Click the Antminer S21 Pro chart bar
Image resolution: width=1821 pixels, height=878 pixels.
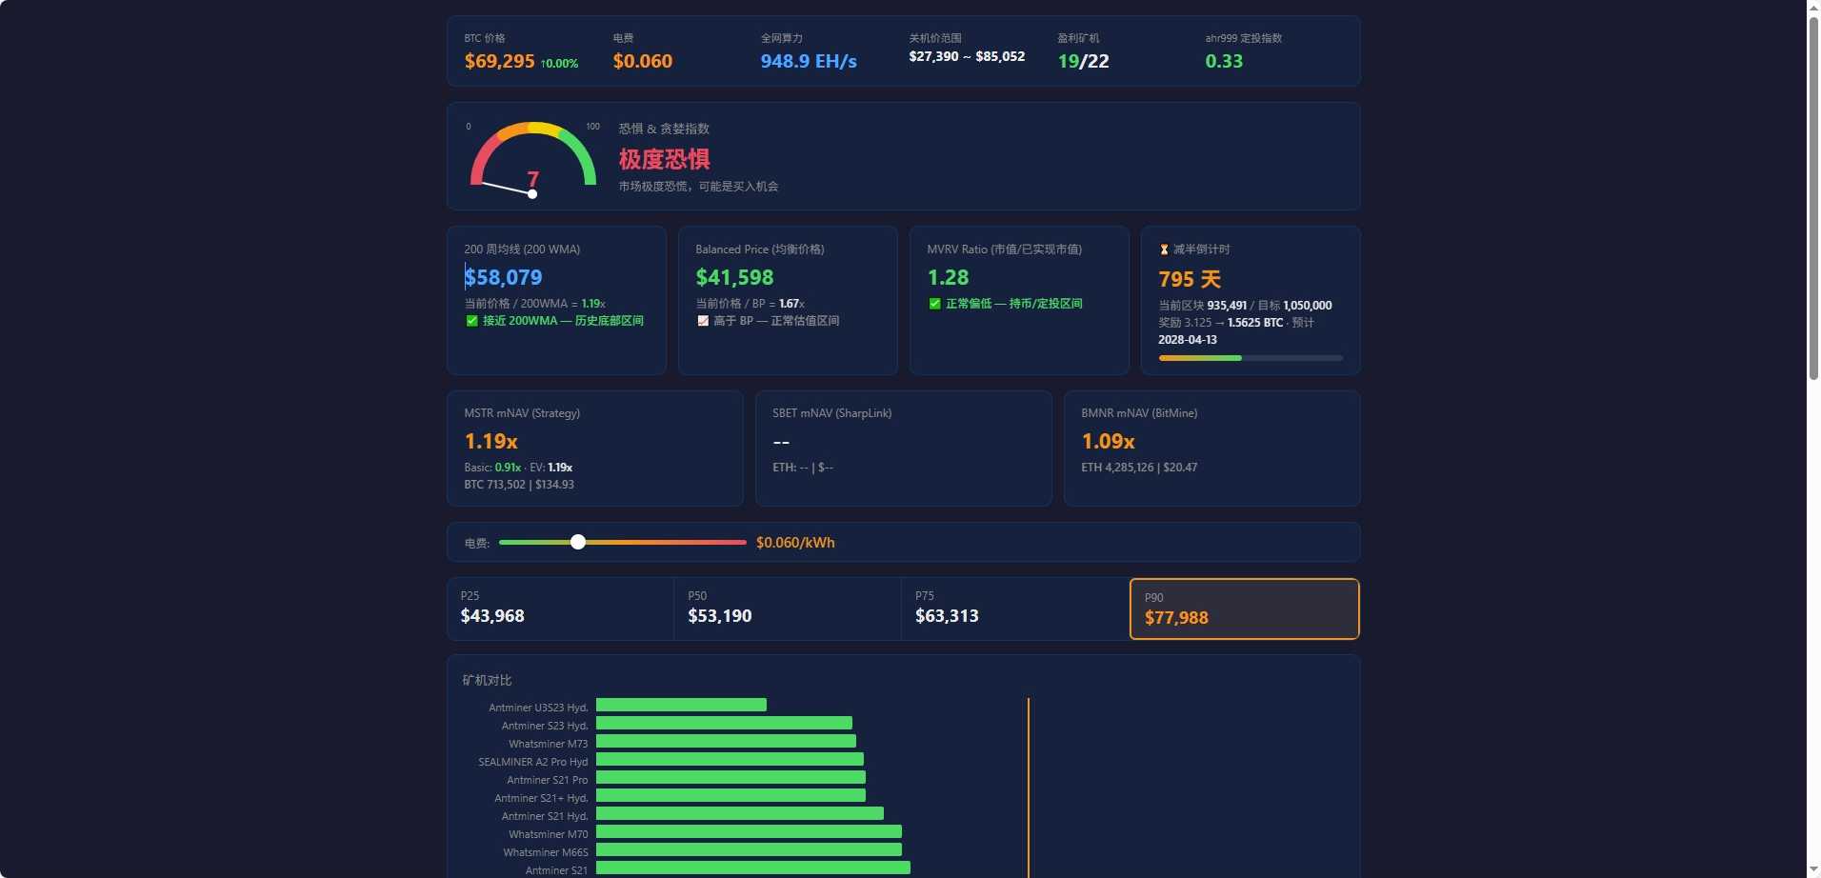pyautogui.click(x=730, y=778)
